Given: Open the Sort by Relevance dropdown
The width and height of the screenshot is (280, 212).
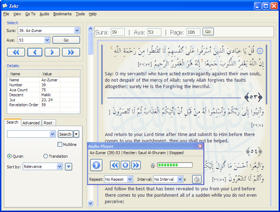Looking at the screenshot, I should [x=59, y=167].
